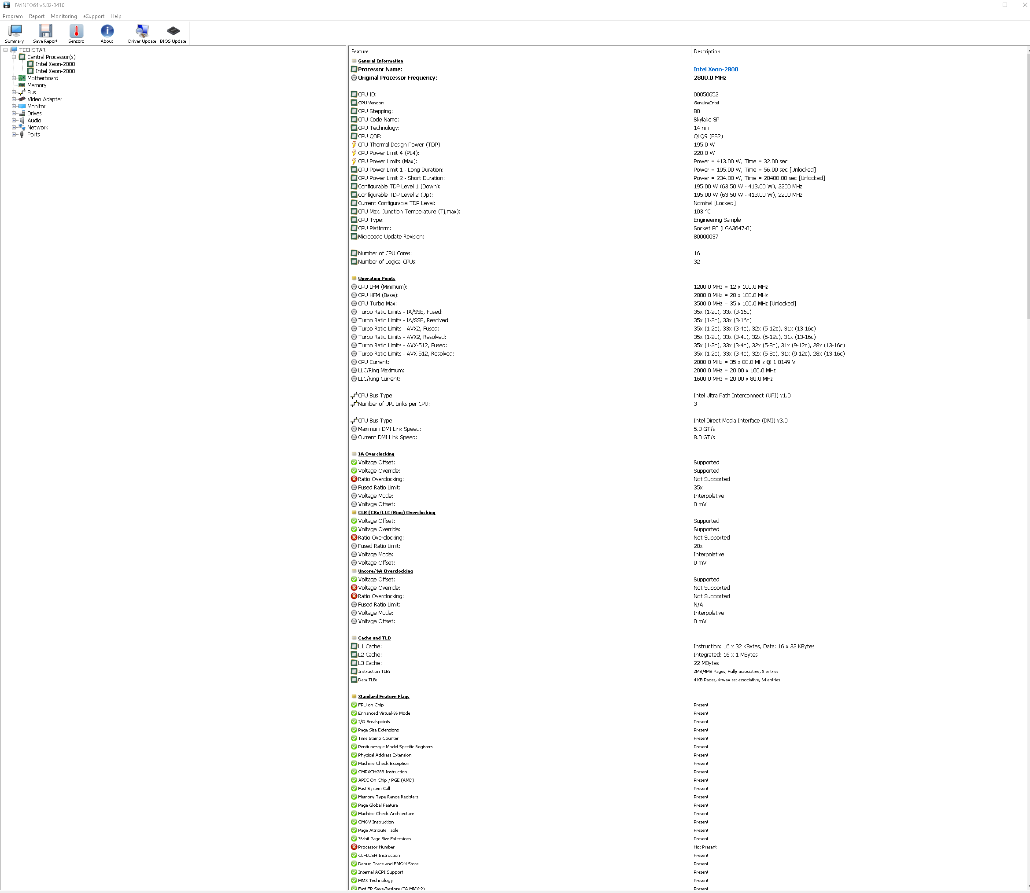Click the Video Adapter icon in tree
The image size is (1030, 893).
coord(22,99)
